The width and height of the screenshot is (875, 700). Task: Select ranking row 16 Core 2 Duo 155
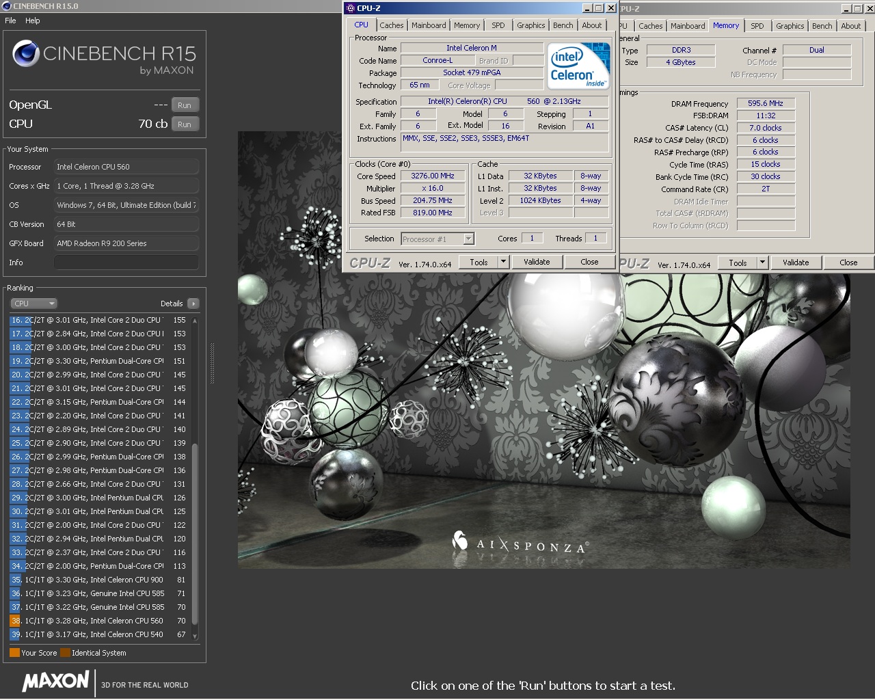click(x=99, y=320)
